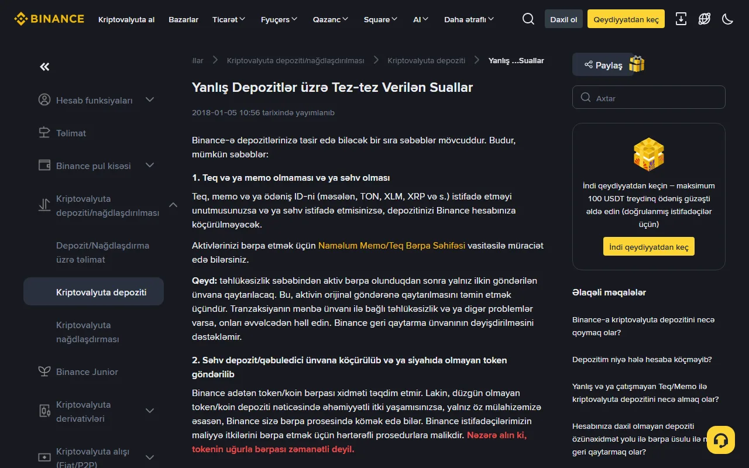The height and width of the screenshot is (468, 749).
Task: Go to Kriptovalyuta al in top navigation
Action: click(x=126, y=19)
